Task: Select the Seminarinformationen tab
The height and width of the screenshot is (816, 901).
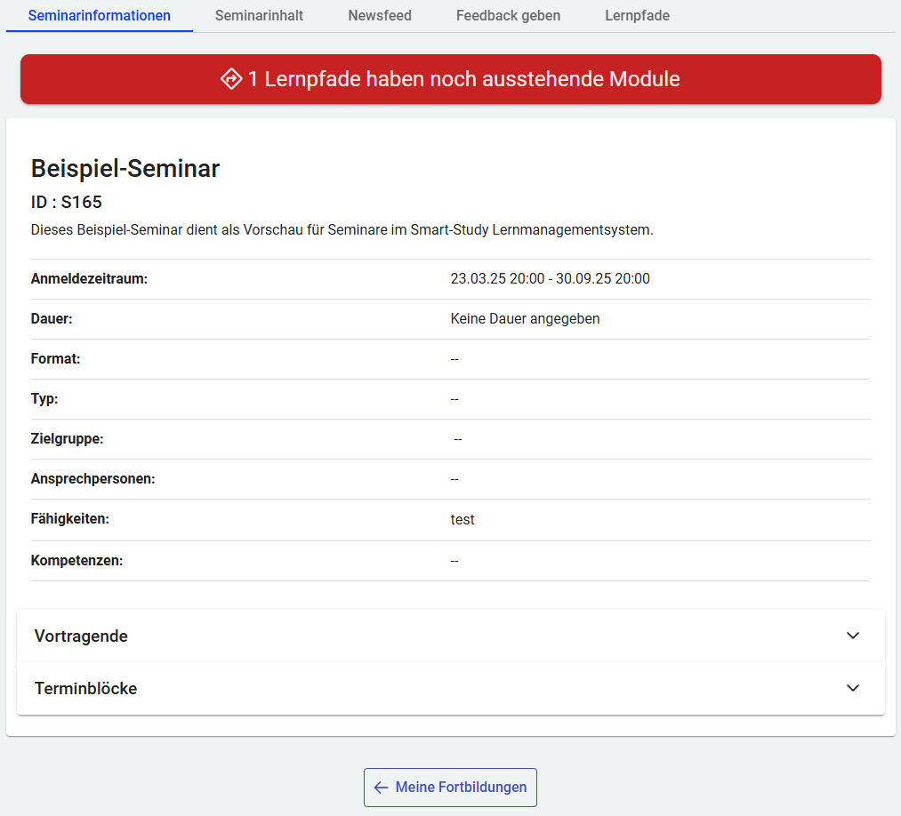Action: click(100, 16)
